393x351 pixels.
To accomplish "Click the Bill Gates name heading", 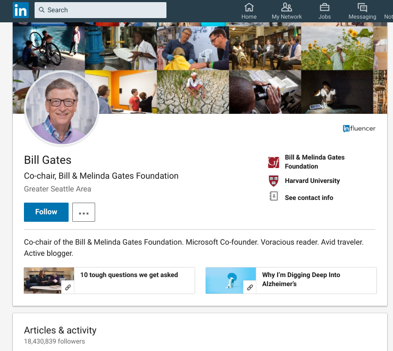I will point(48,160).
